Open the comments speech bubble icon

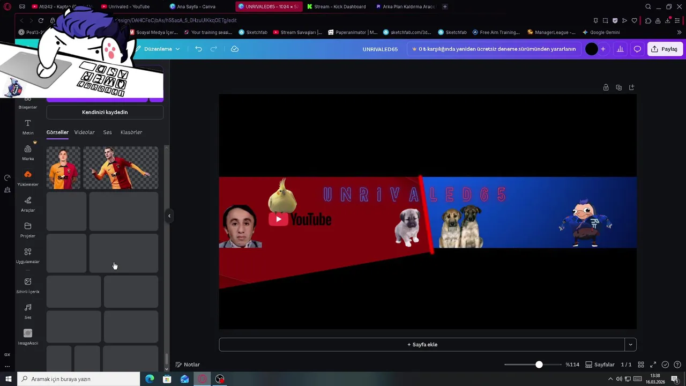[x=637, y=49]
